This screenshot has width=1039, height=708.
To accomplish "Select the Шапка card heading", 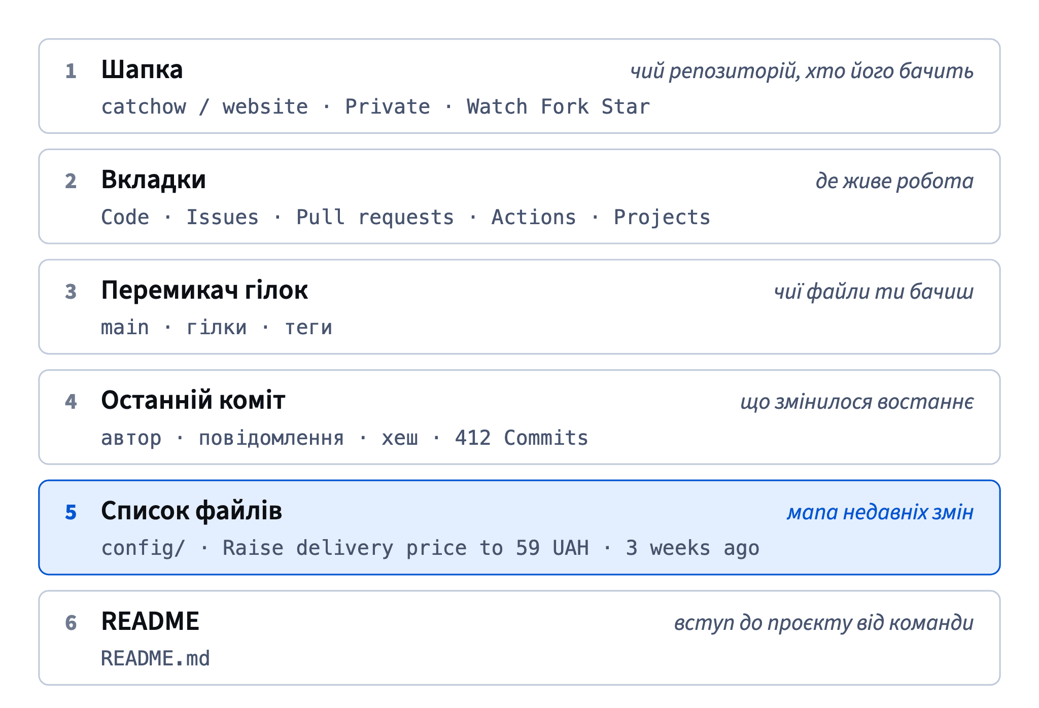I will point(142,69).
